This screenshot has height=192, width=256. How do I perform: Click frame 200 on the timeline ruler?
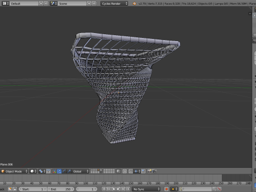tap(176, 183)
